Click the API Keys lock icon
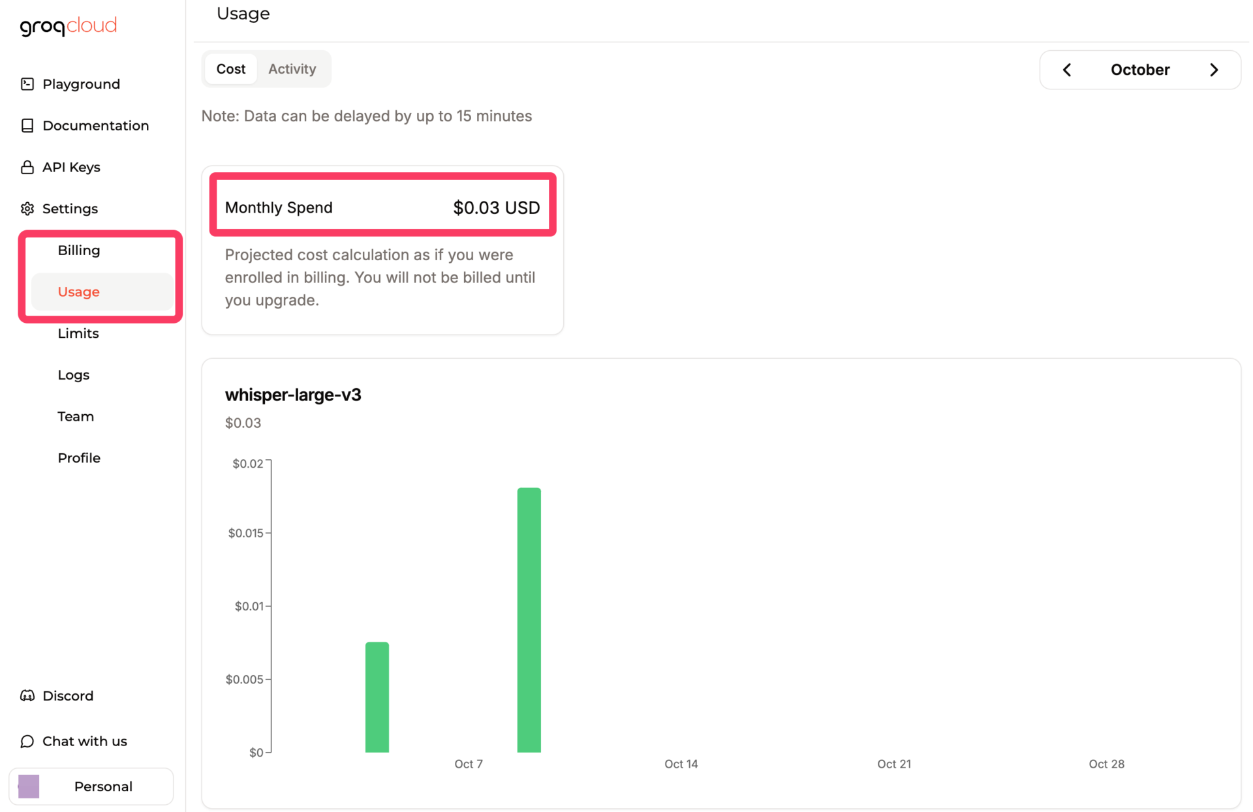 coord(27,168)
